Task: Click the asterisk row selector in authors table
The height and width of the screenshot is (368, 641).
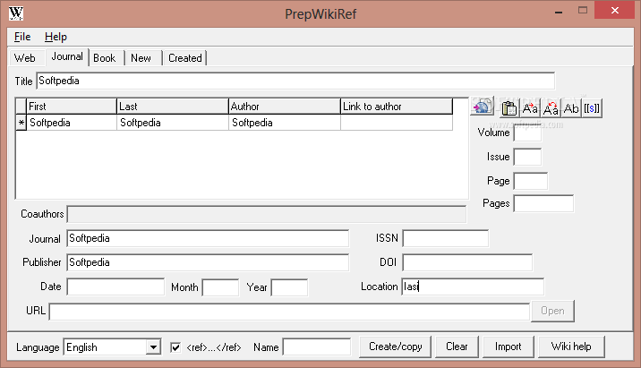Action: (21, 123)
